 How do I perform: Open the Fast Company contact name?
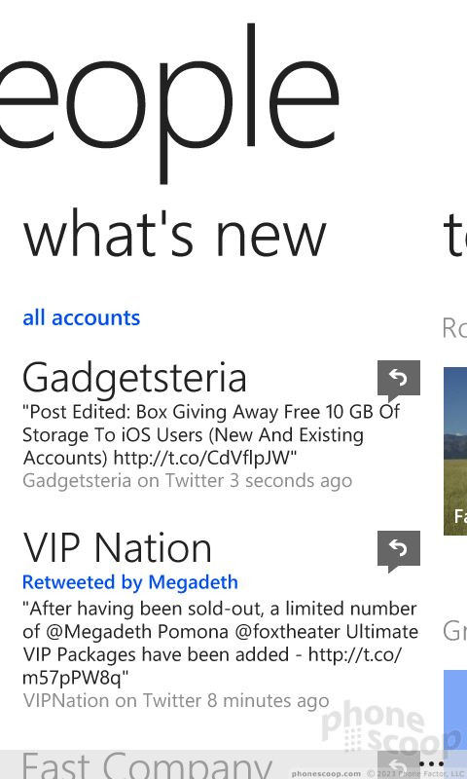pyautogui.click(x=147, y=765)
